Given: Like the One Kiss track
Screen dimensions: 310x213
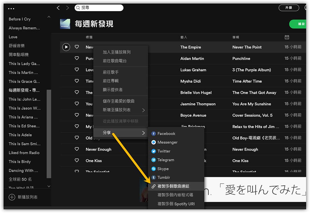Looking at the screenshot, I should click(x=77, y=161).
